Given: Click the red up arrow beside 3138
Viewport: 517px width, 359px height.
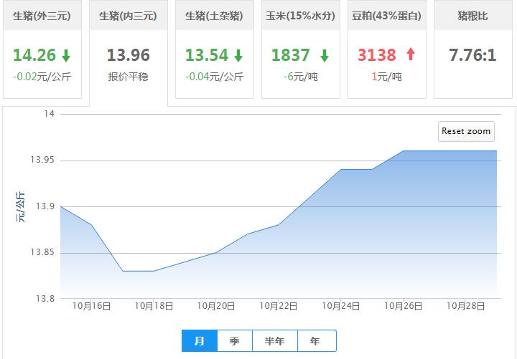Looking at the screenshot, I should (x=410, y=56).
